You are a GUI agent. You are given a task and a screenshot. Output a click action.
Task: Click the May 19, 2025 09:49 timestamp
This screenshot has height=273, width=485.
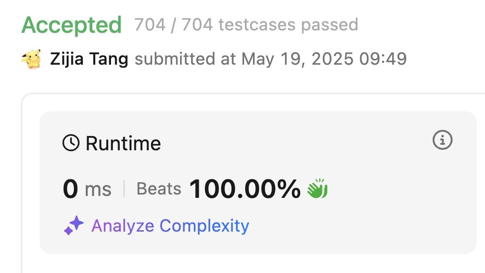point(324,59)
